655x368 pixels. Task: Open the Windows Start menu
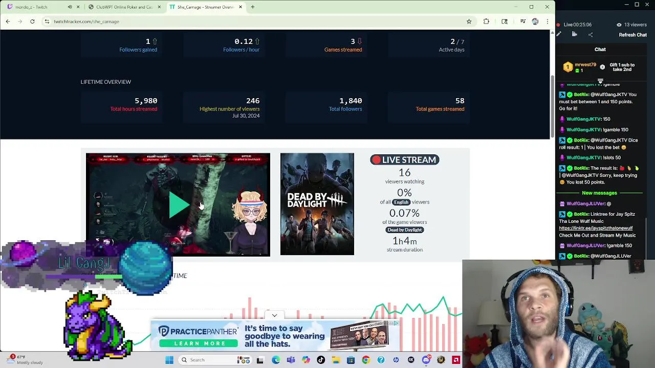point(169,360)
